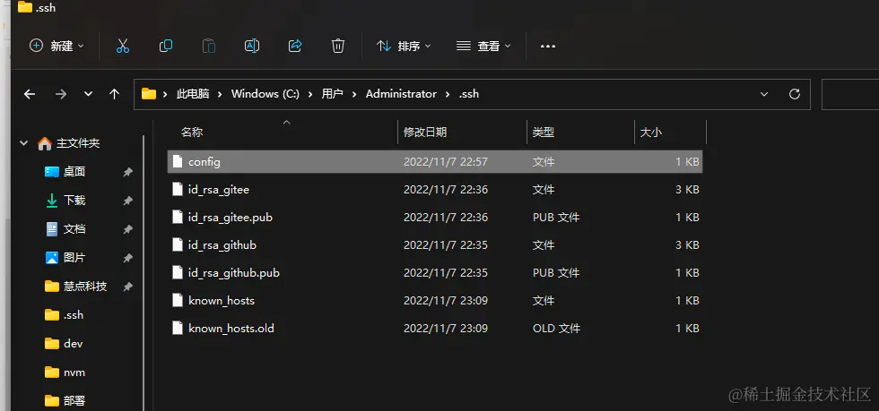Open the 新建 (New) dropdown
879x411 pixels.
pos(56,46)
